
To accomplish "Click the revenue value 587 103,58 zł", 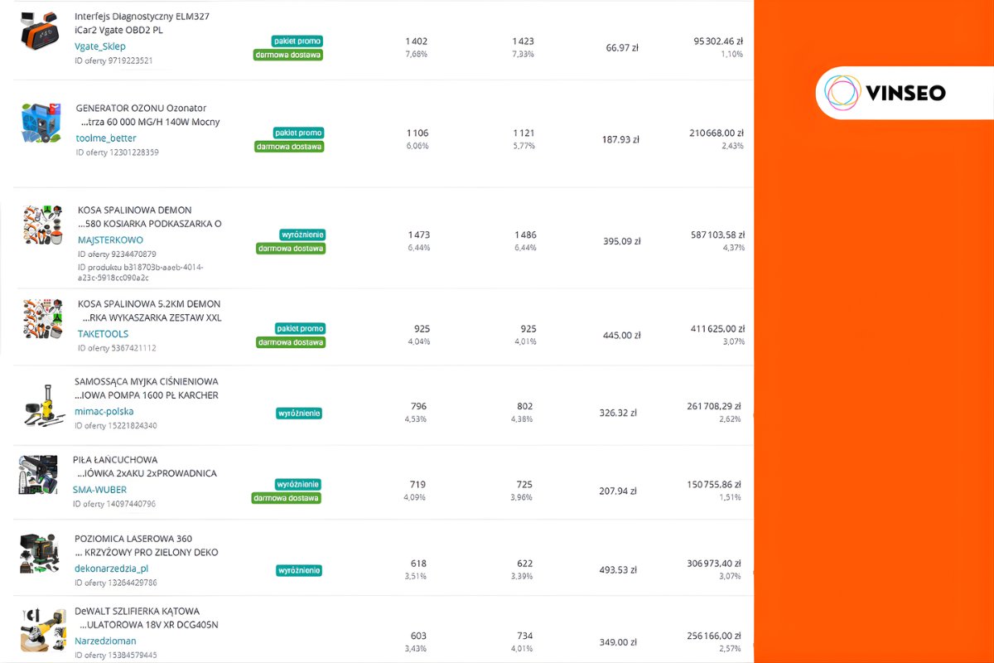I will (x=718, y=235).
